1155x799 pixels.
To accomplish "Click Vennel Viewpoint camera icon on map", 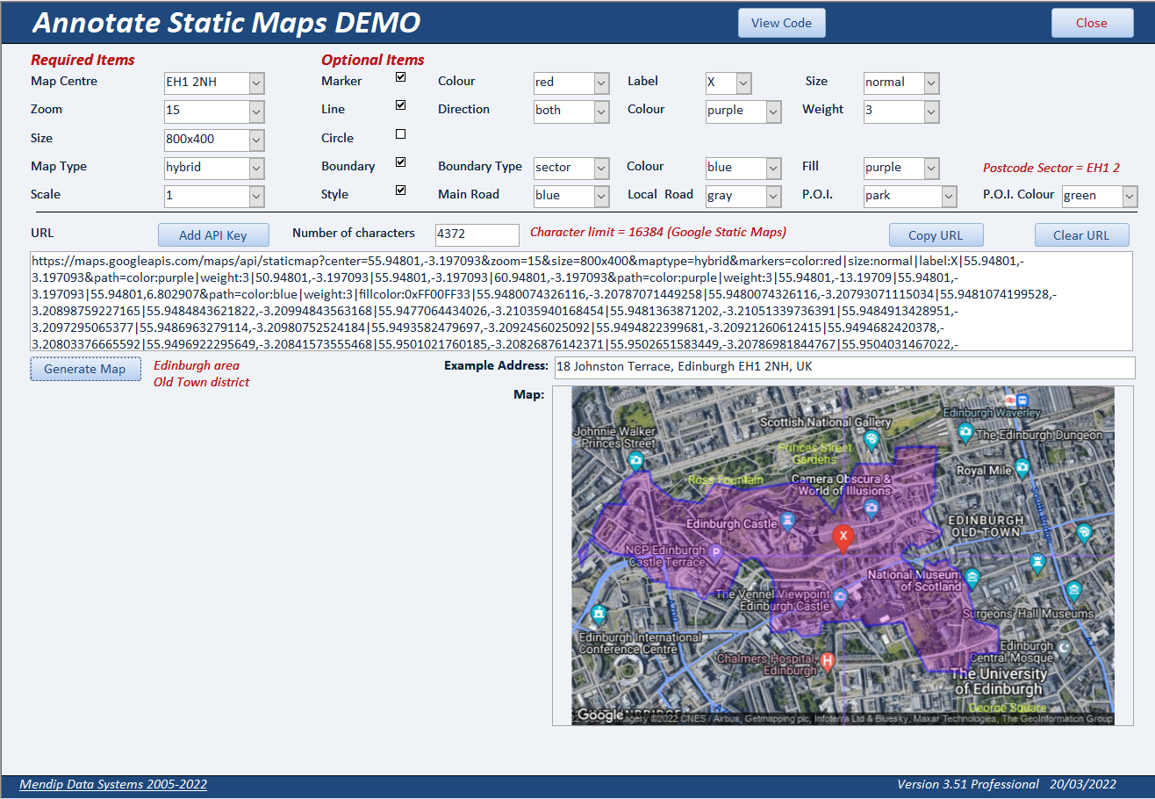I will tap(840, 597).
